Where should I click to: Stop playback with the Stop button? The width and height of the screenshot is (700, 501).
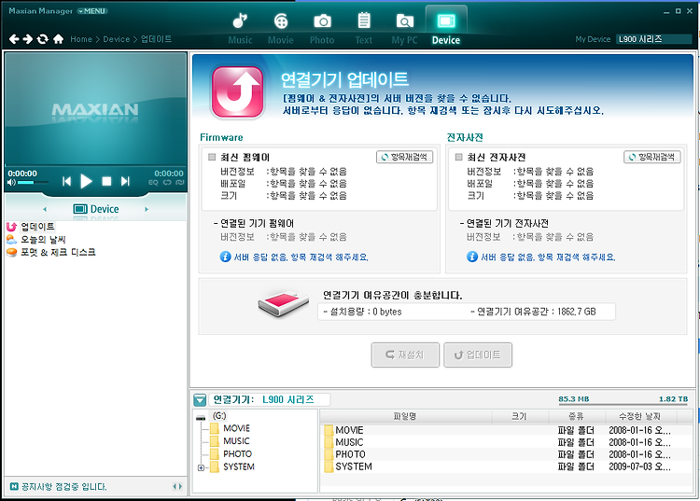106,181
